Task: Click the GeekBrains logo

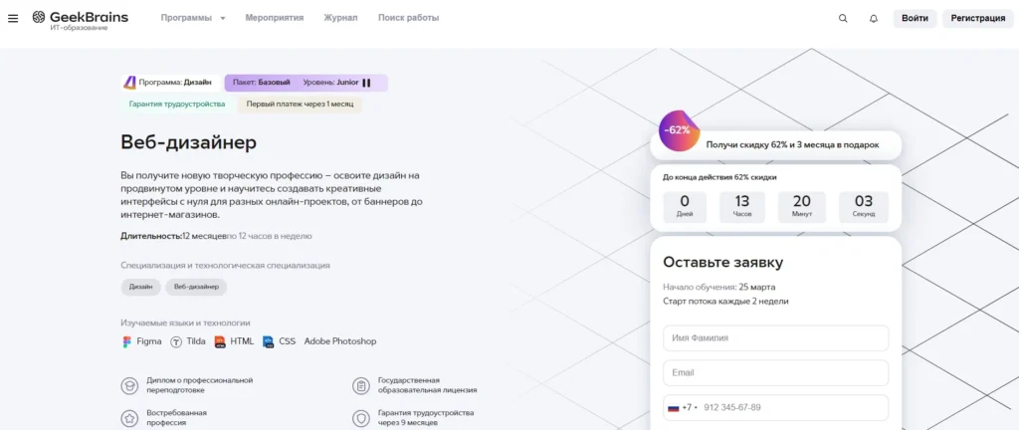Action: (80, 20)
